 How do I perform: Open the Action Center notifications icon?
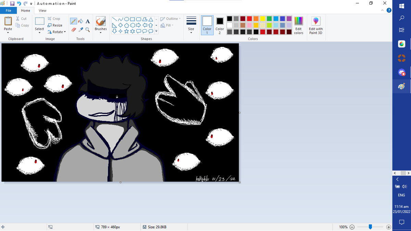click(402, 222)
